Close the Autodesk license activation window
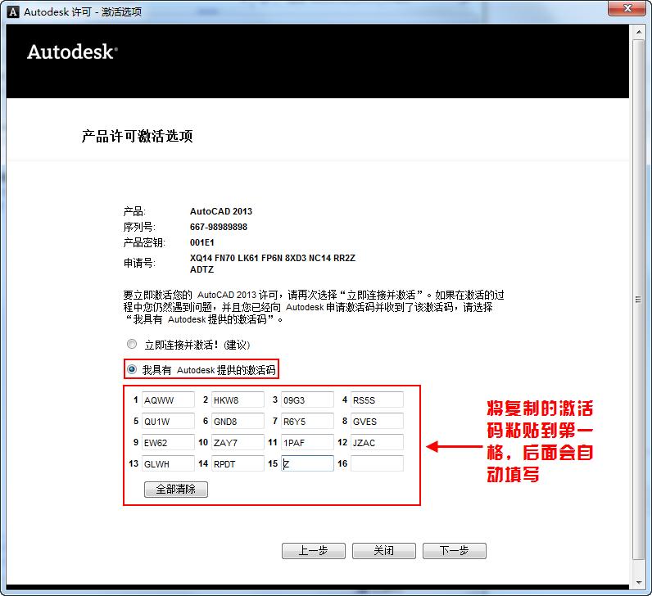Image resolution: width=652 pixels, height=596 pixels. (628, 8)
